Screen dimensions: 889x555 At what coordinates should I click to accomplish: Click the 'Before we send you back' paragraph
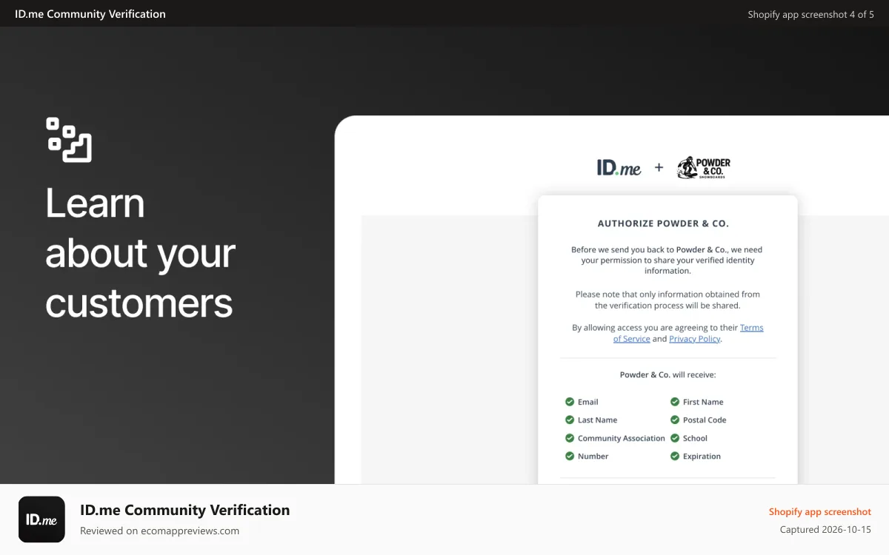[667, 260]
